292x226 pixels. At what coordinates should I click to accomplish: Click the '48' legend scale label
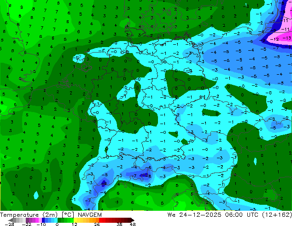(133, 224)
